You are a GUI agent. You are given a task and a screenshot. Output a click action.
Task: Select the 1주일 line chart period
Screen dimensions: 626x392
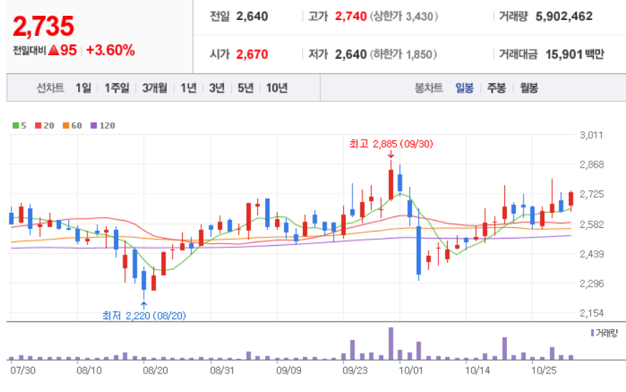(x=117, y=87)
